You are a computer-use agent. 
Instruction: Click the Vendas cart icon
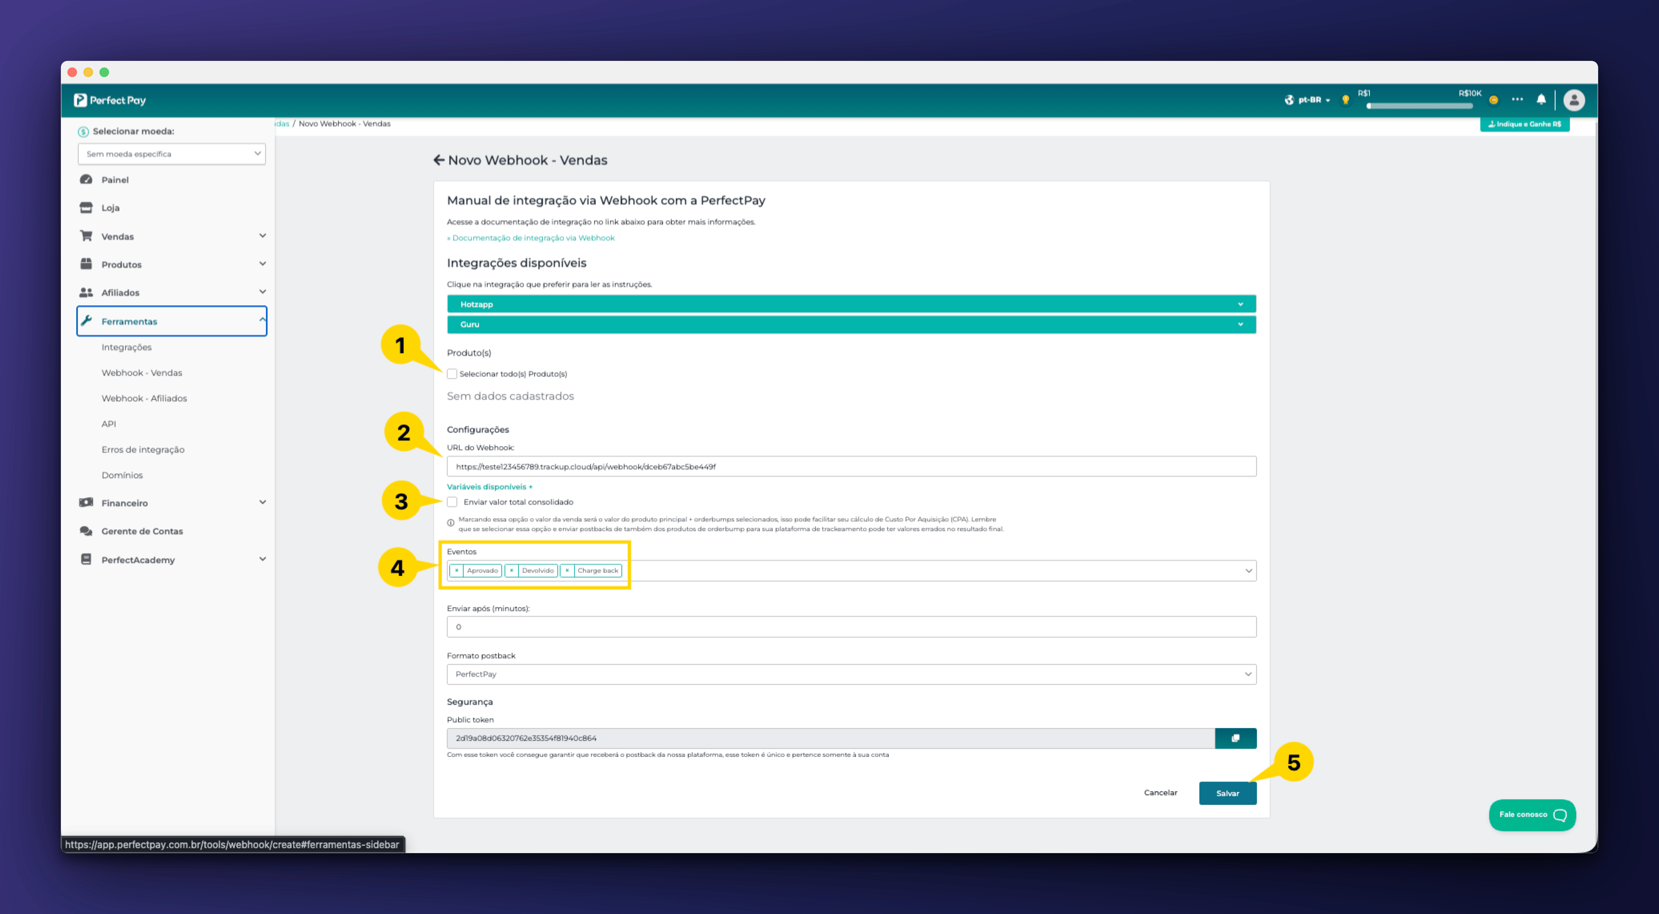[86, 236]
